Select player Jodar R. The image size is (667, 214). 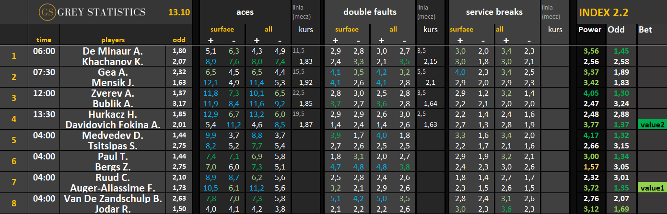pos(113,209)
